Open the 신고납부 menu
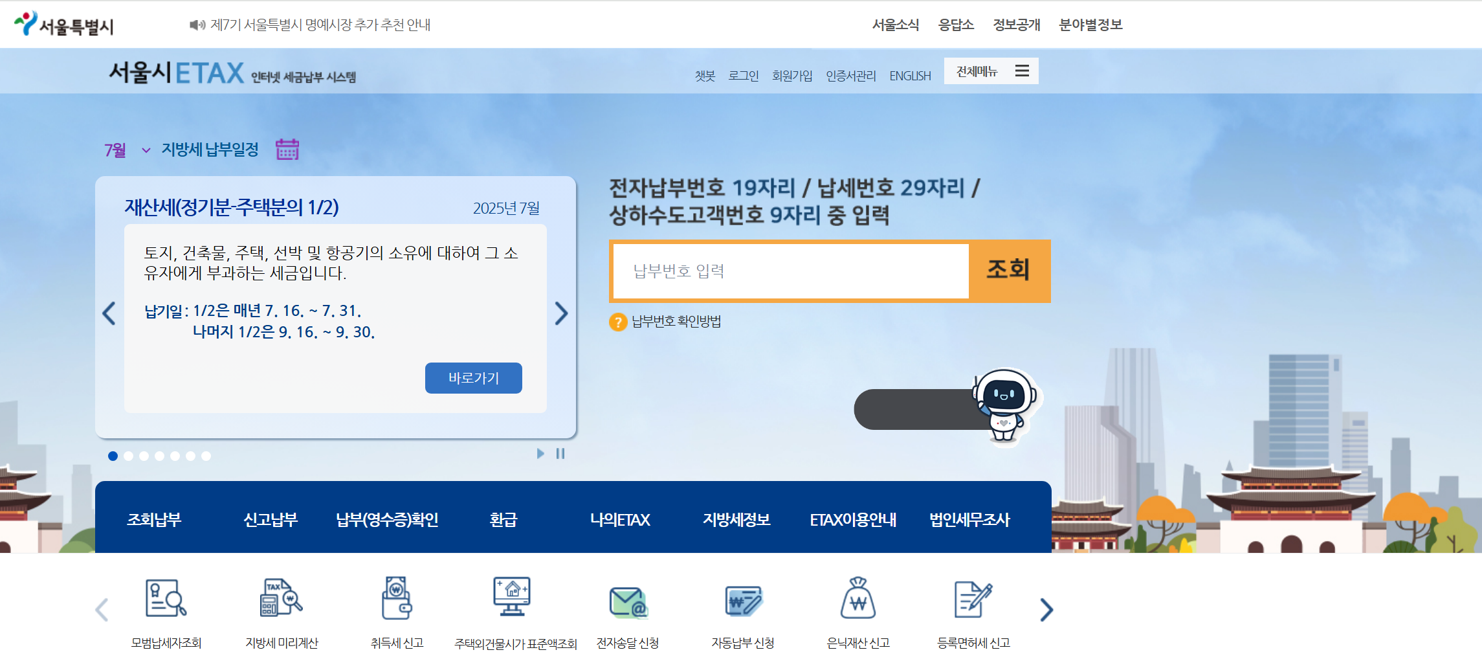This screenshot has width=1482, height=672. 271,520
